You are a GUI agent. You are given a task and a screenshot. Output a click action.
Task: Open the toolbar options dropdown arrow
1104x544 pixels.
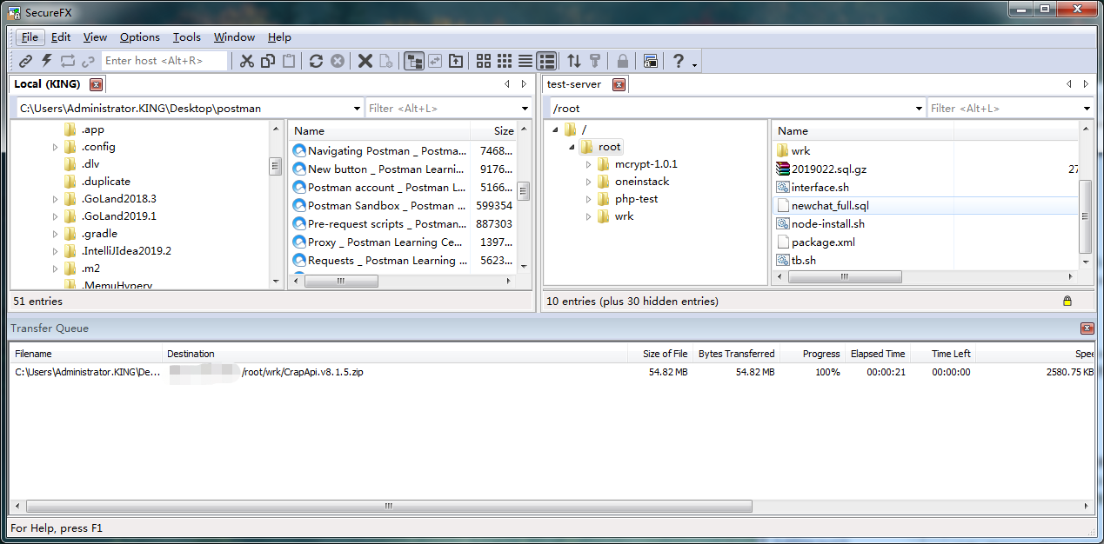[x=694, y=64]
